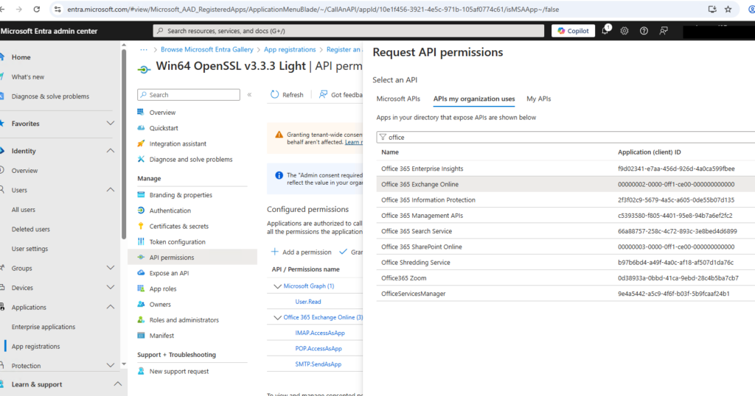This screenshot has height=396, width=755.
Task: Select Office 365 Information Protection in the list
Action: coord(566,200)
